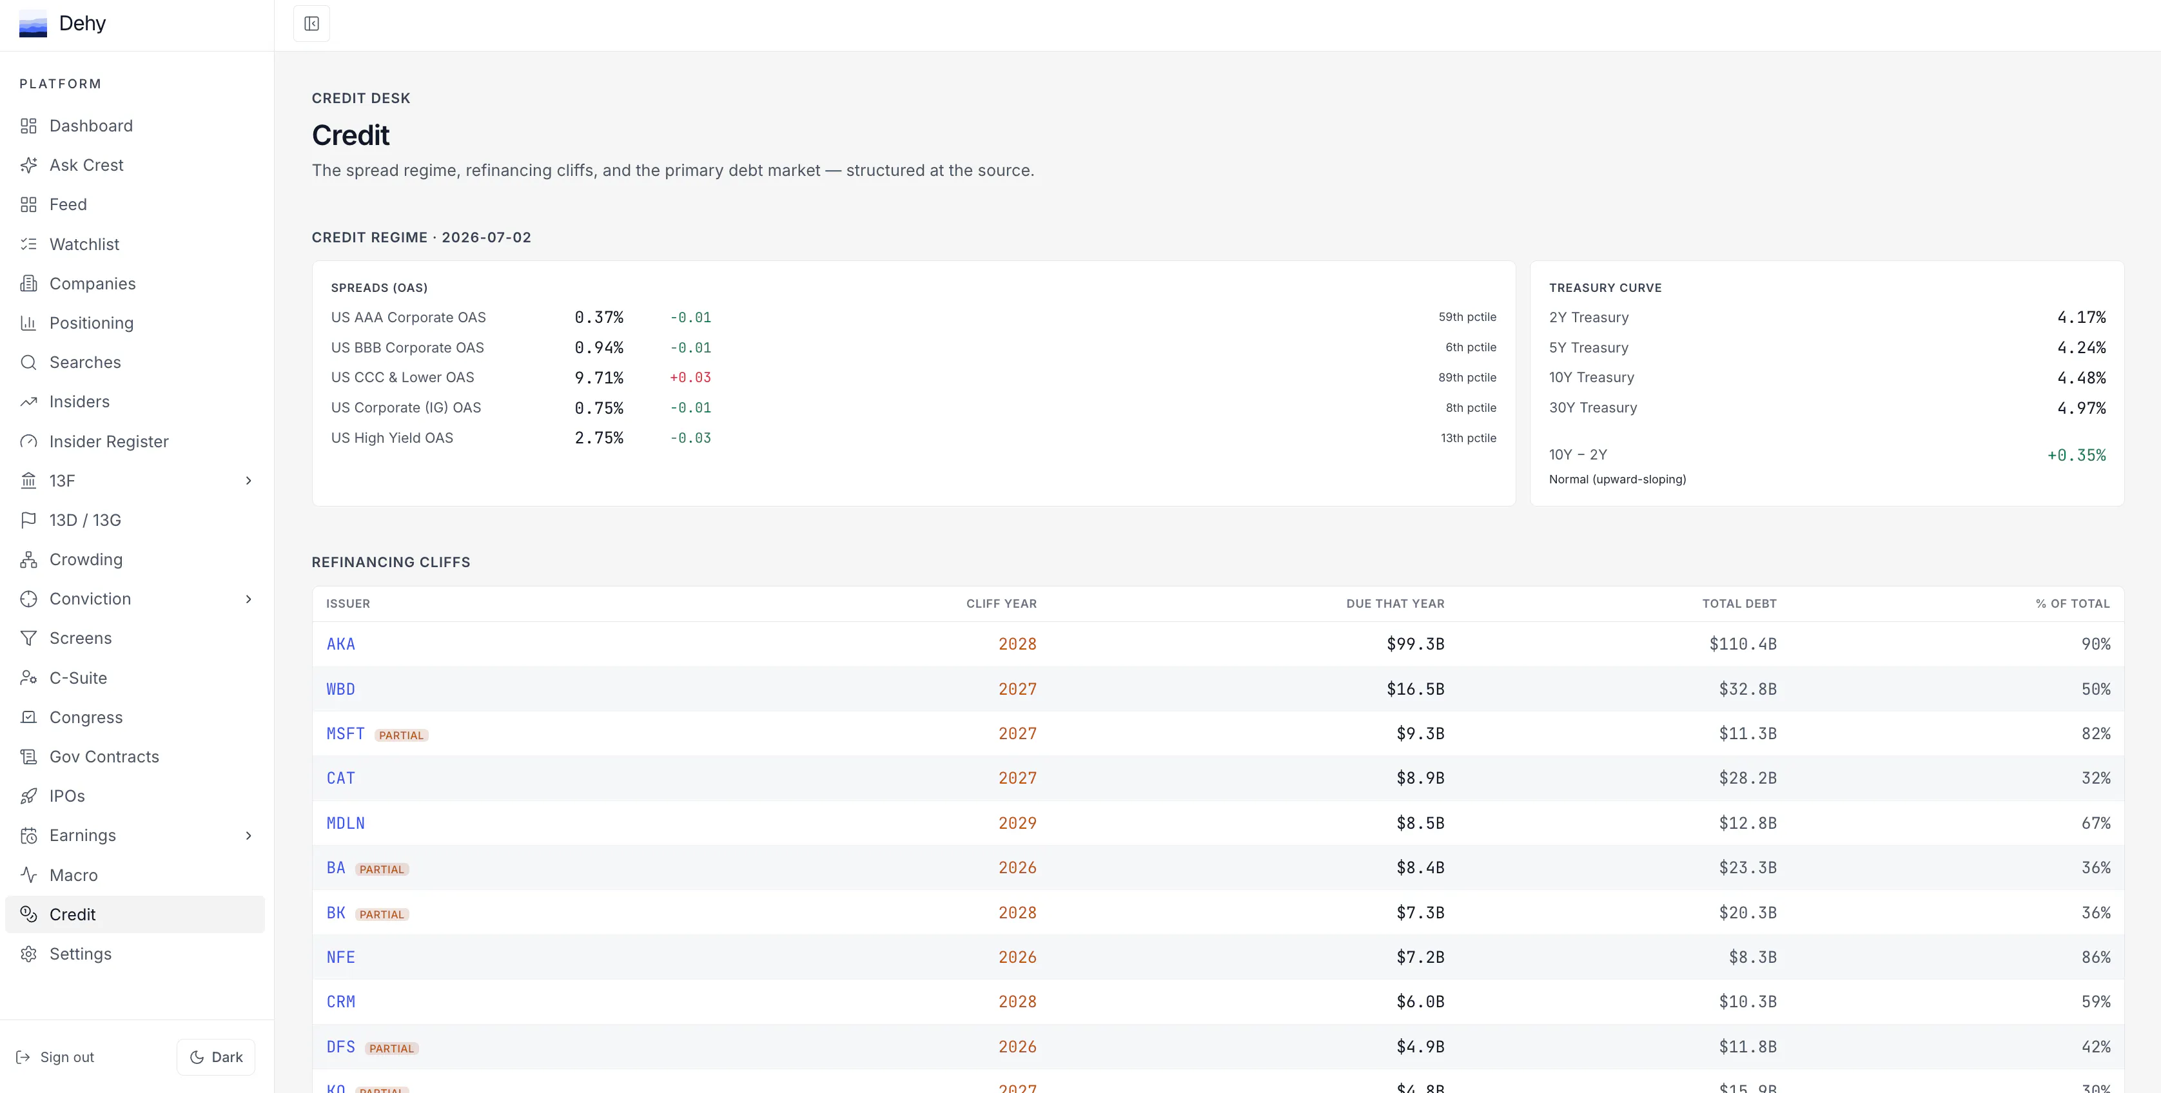This screenshot has width=2161, height=1093.
Task: Open the MDLN issuer link
Action: pos(346,823)
